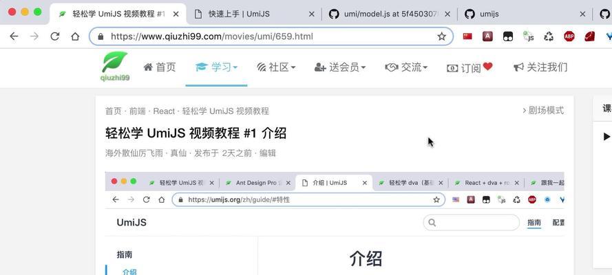Click 指南 in the embedded UmiJS header
The image size is (612, 275).
534,223
